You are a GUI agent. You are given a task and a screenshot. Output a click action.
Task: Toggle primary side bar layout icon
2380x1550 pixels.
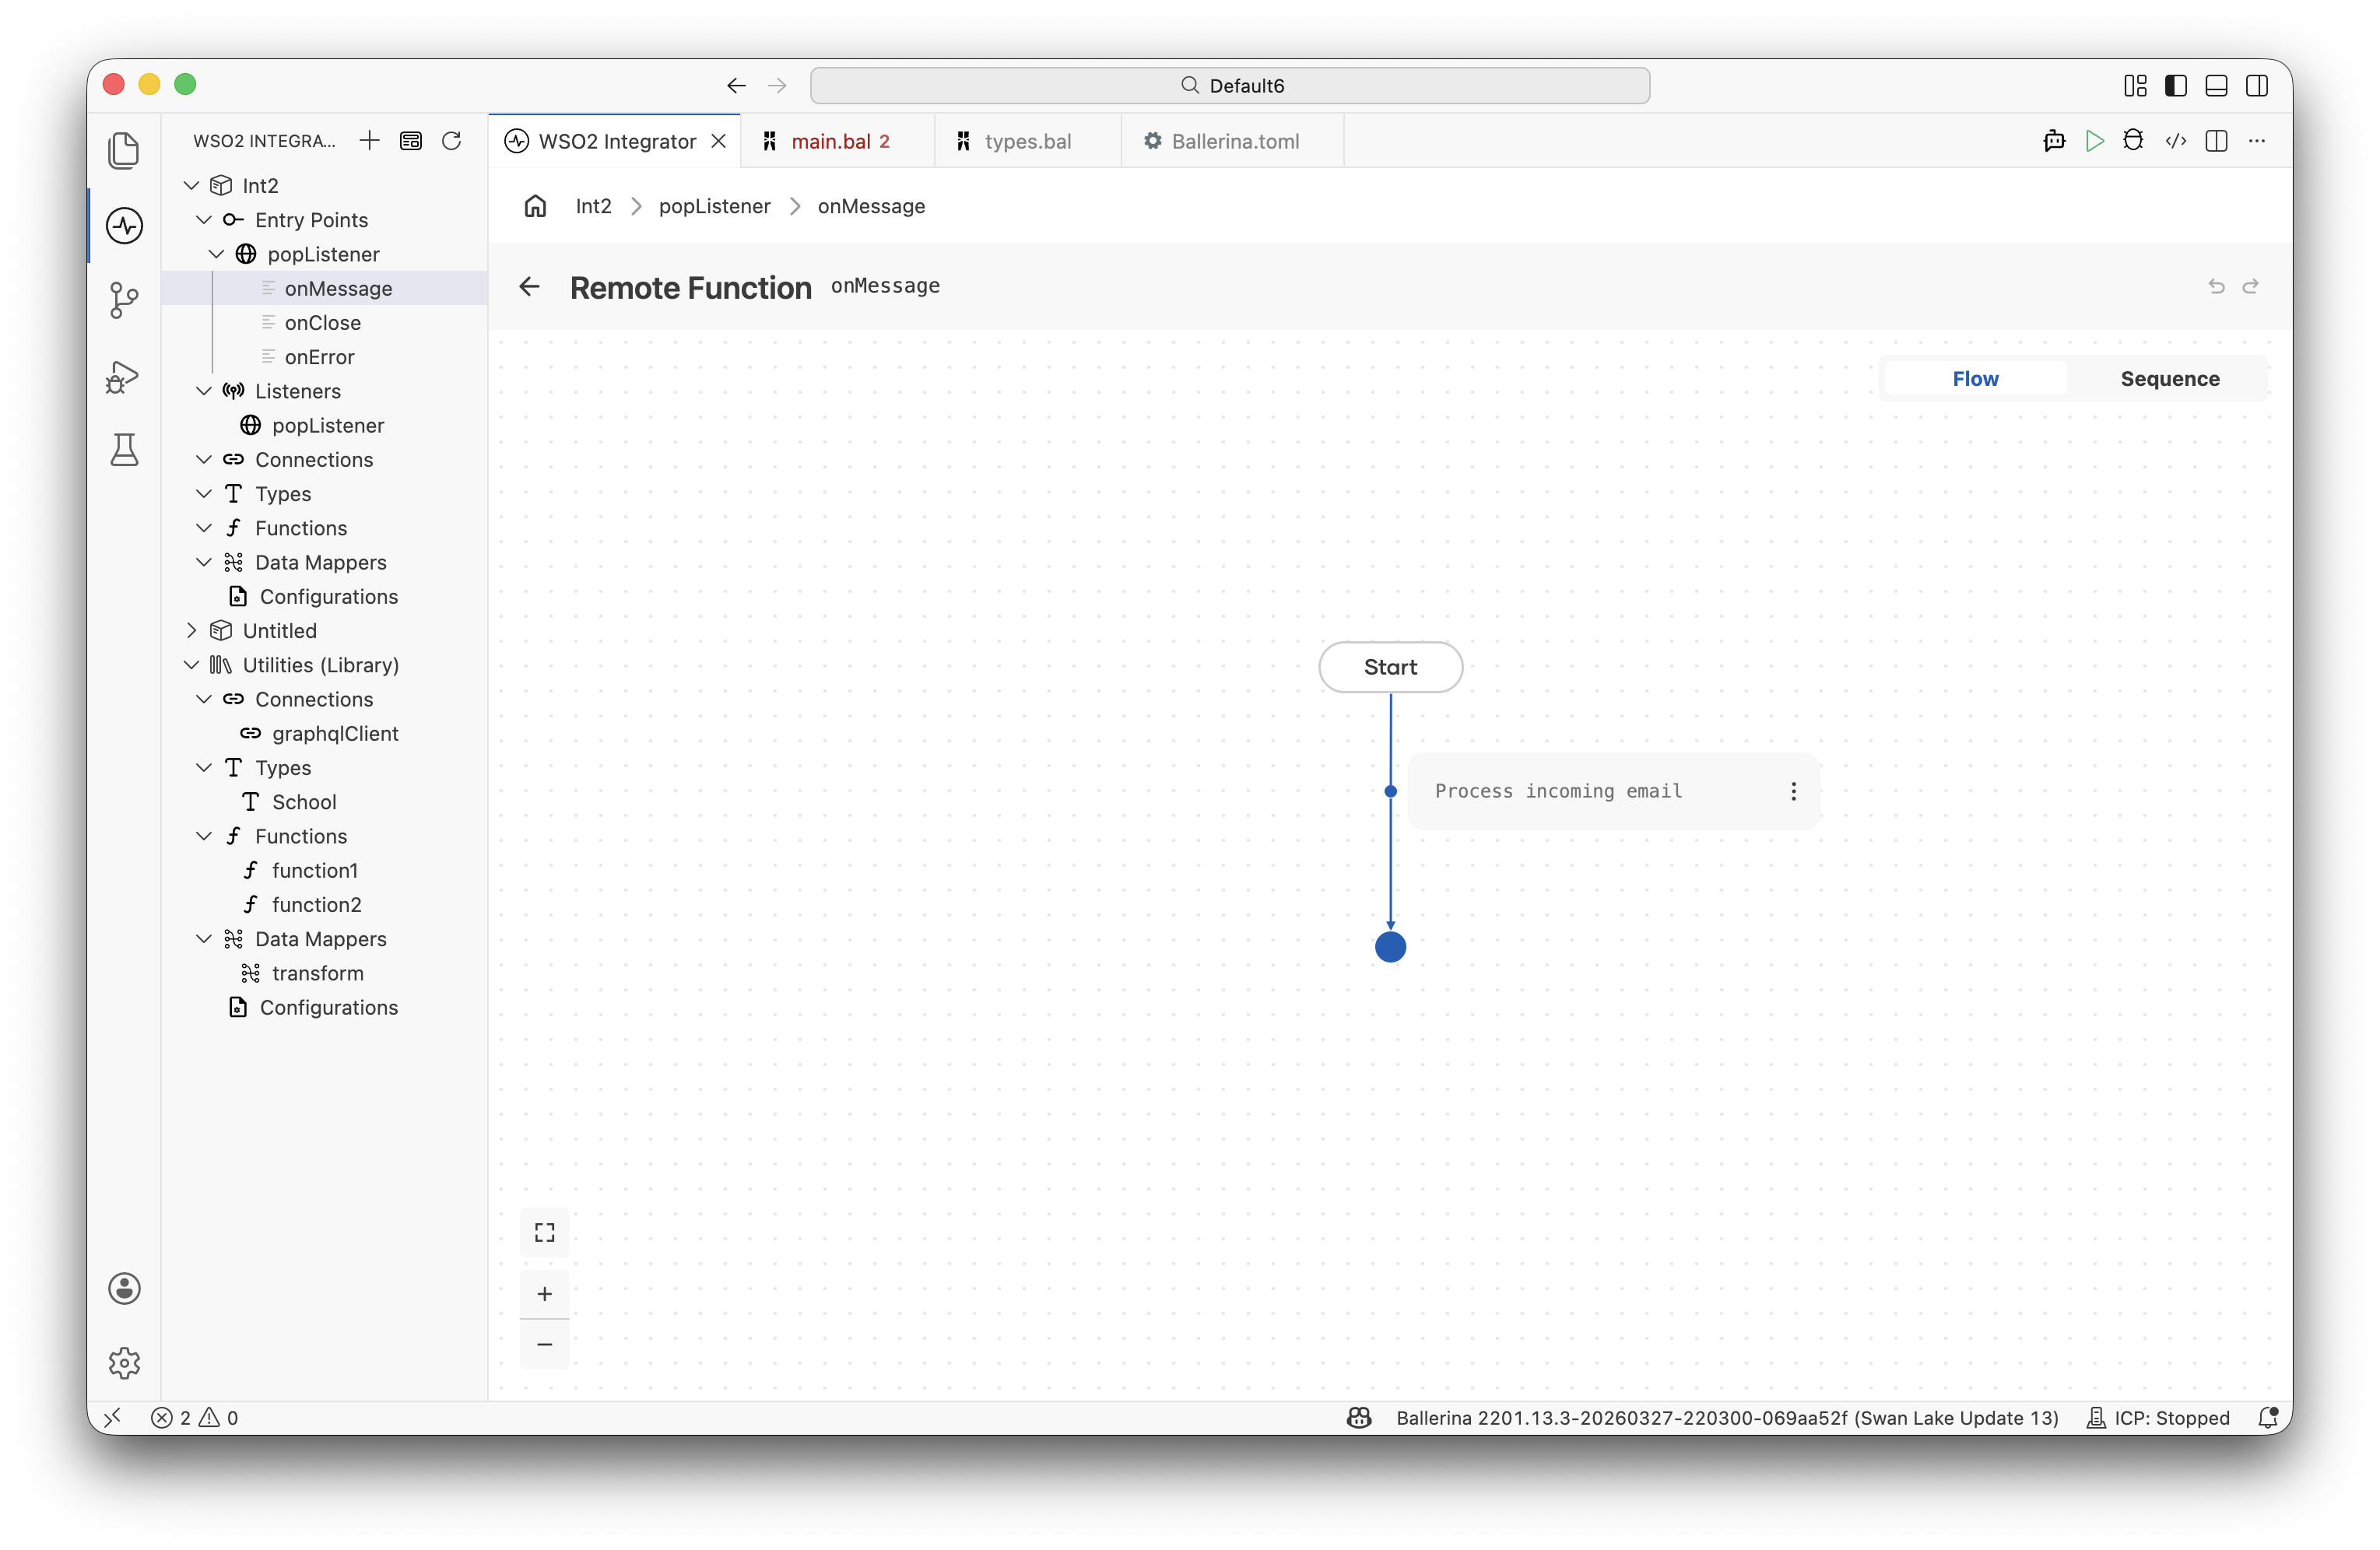pos(2175,86)
